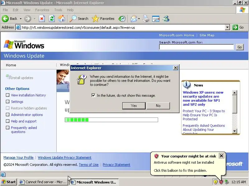Open the Help menu

(70, 10)
